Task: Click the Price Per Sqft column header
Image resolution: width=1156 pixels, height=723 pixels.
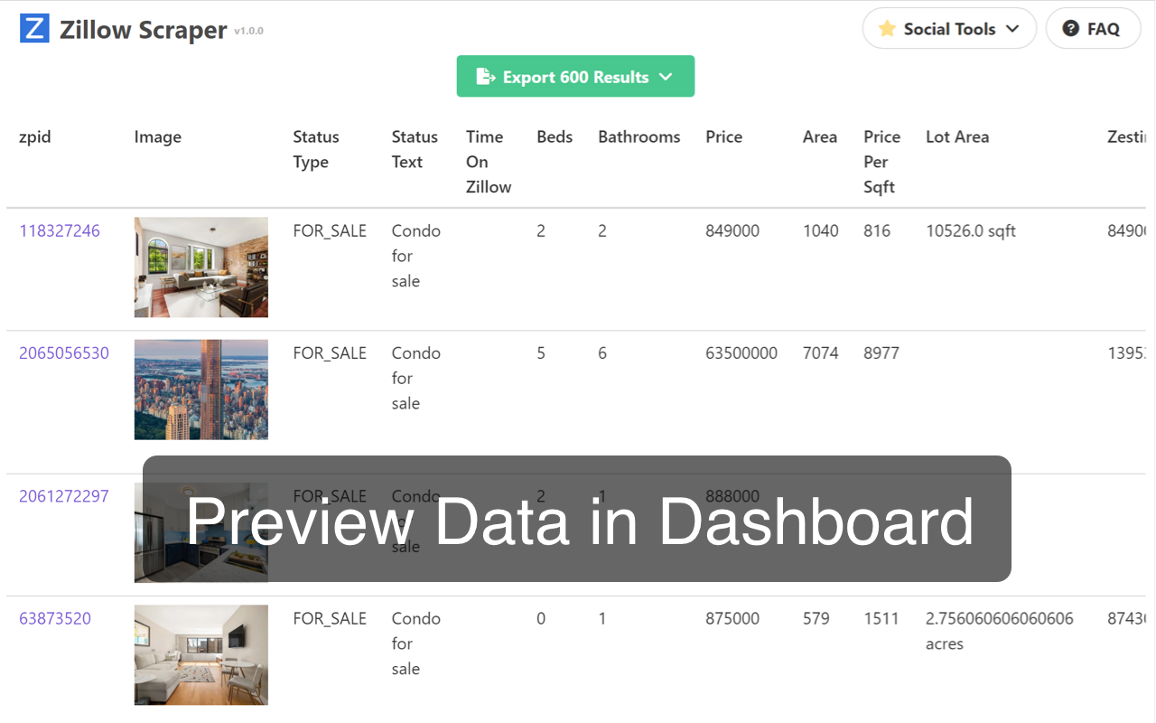Action: coord(881,162)
